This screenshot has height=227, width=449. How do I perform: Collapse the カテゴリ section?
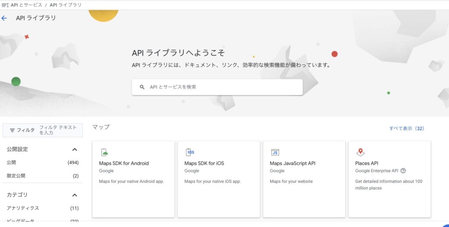75,195
